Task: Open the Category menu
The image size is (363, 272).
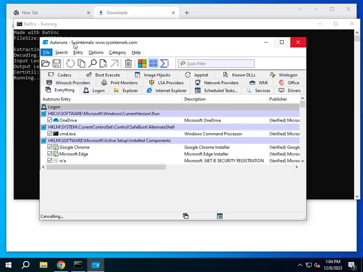Action: [x=118, y=52]
